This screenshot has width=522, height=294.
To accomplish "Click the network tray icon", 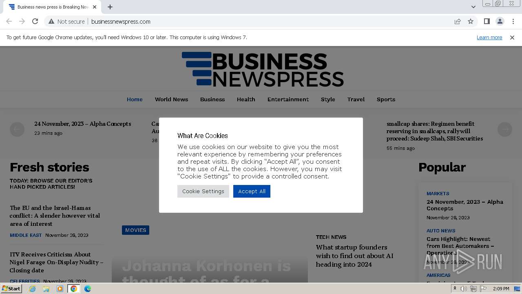I will point(473,289).
